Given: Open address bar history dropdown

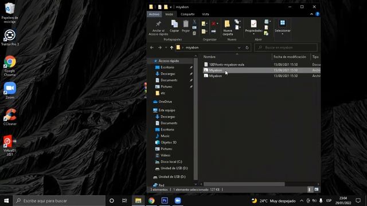Looking at the screenshot, I should (x=239, y=47).
